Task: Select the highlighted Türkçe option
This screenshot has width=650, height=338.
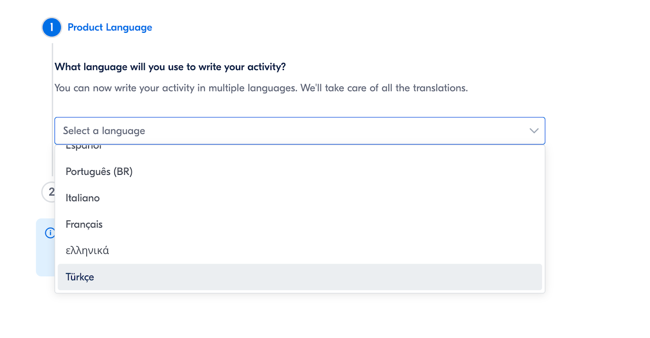Action: click(x=80, y=277)
